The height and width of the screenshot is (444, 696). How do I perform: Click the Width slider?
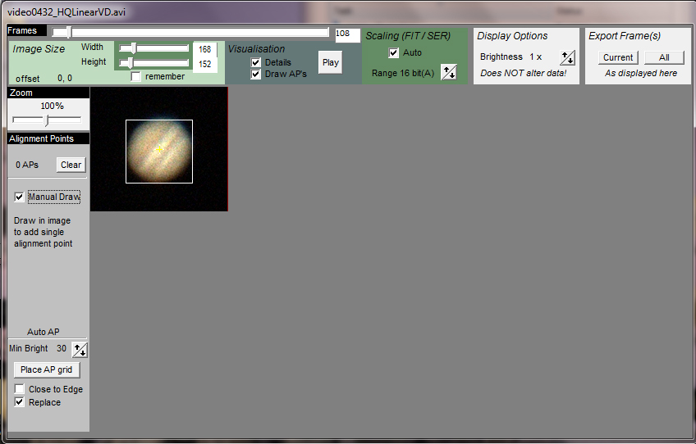pos(153,48)
